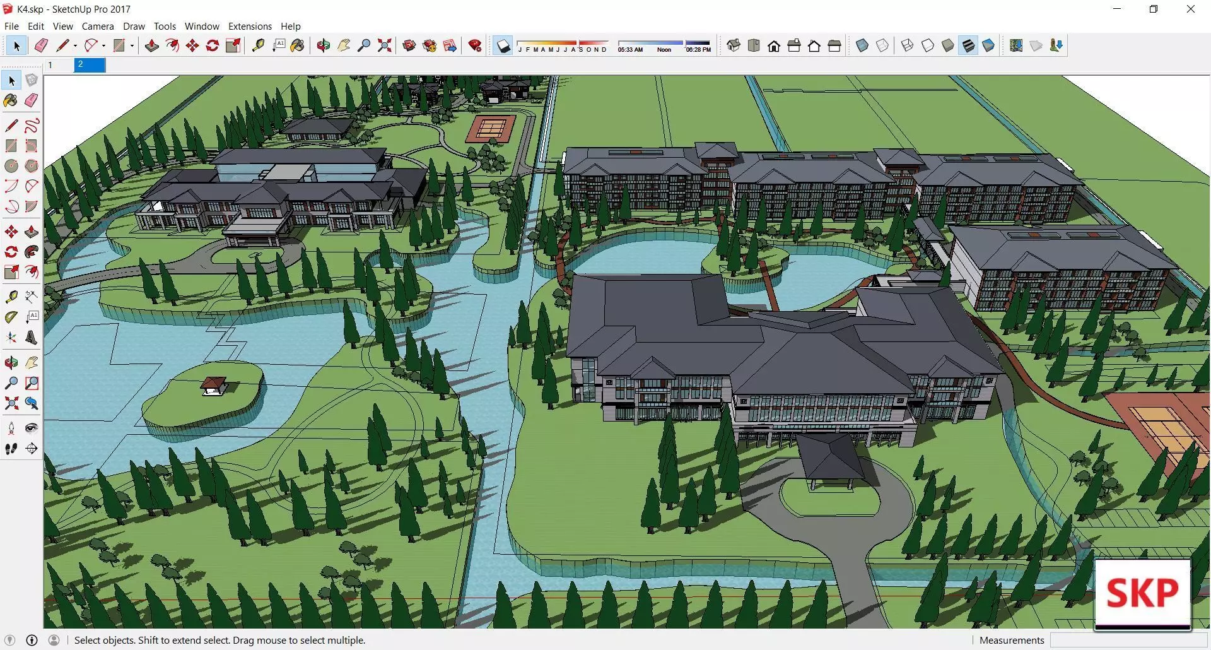Select the Axes tool

coord(11,338)
